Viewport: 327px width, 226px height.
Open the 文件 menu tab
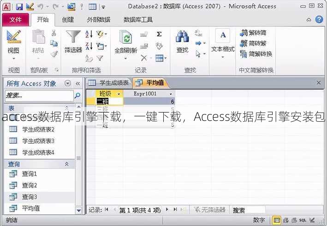pyautogui.click(x=15, y=19)
